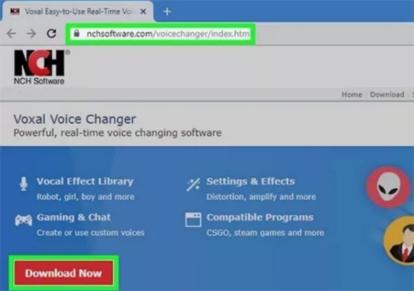Click the businessman avatar circle
This screenshot has height=291, width=414.
[399, 240]
